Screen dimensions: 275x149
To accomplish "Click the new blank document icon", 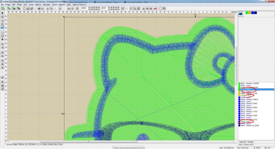I will [x=24, y=9].
